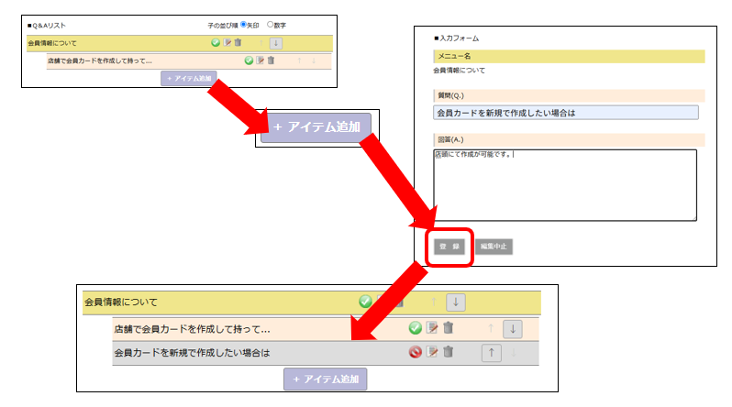The width and height of the screenshot is (732, 407).
Task: Click the 質問(Q.) text input field
Action: [565, 113]
